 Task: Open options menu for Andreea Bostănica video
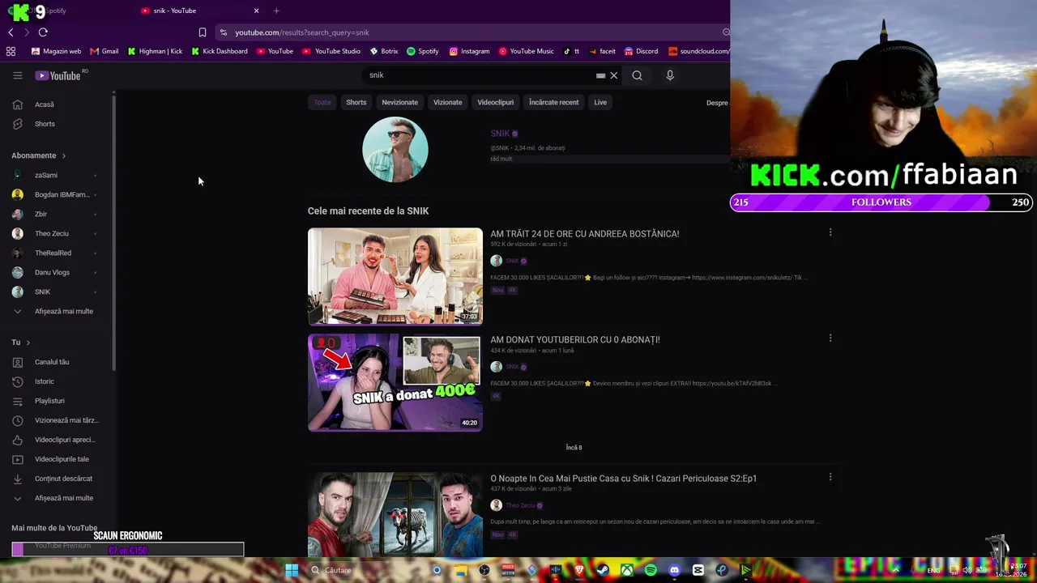(x=830, y=232)
